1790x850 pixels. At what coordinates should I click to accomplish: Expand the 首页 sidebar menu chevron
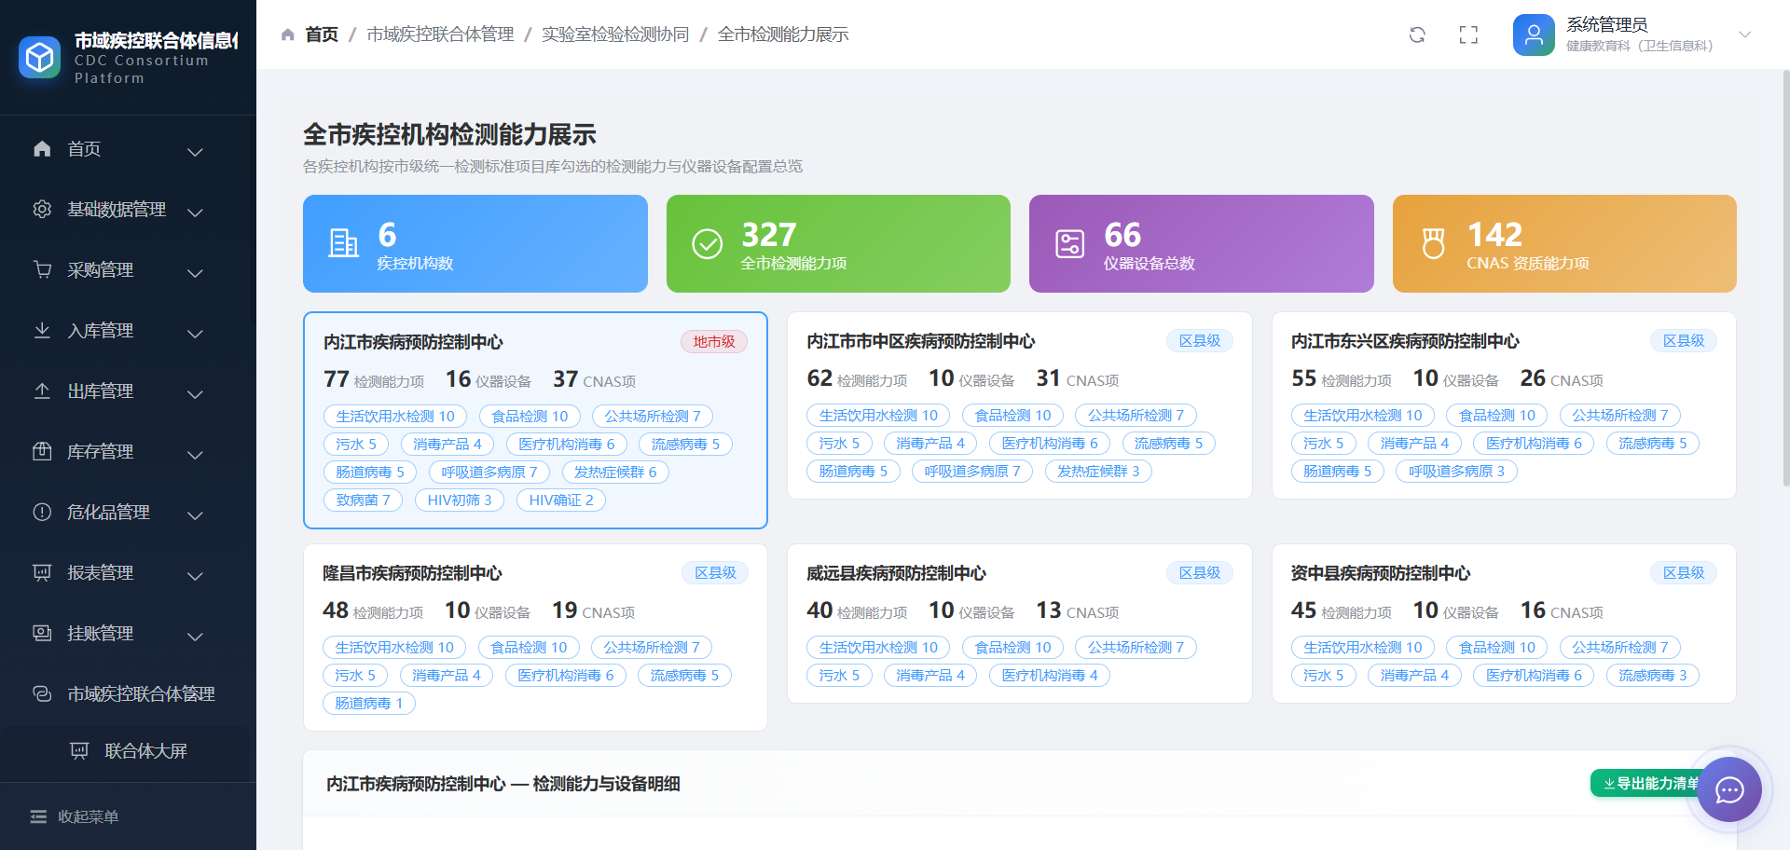[195, 151]
